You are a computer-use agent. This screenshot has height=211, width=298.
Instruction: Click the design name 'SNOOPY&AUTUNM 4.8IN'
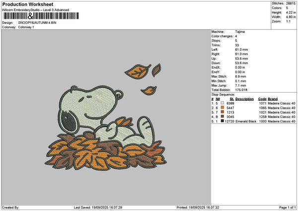[x=37, y=23]
